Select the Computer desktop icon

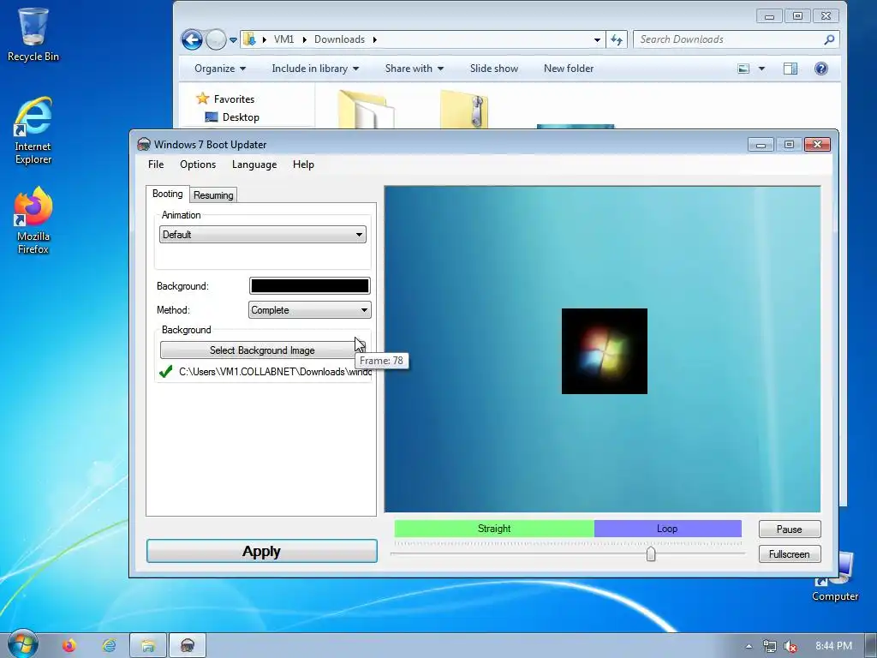(834, 577)
